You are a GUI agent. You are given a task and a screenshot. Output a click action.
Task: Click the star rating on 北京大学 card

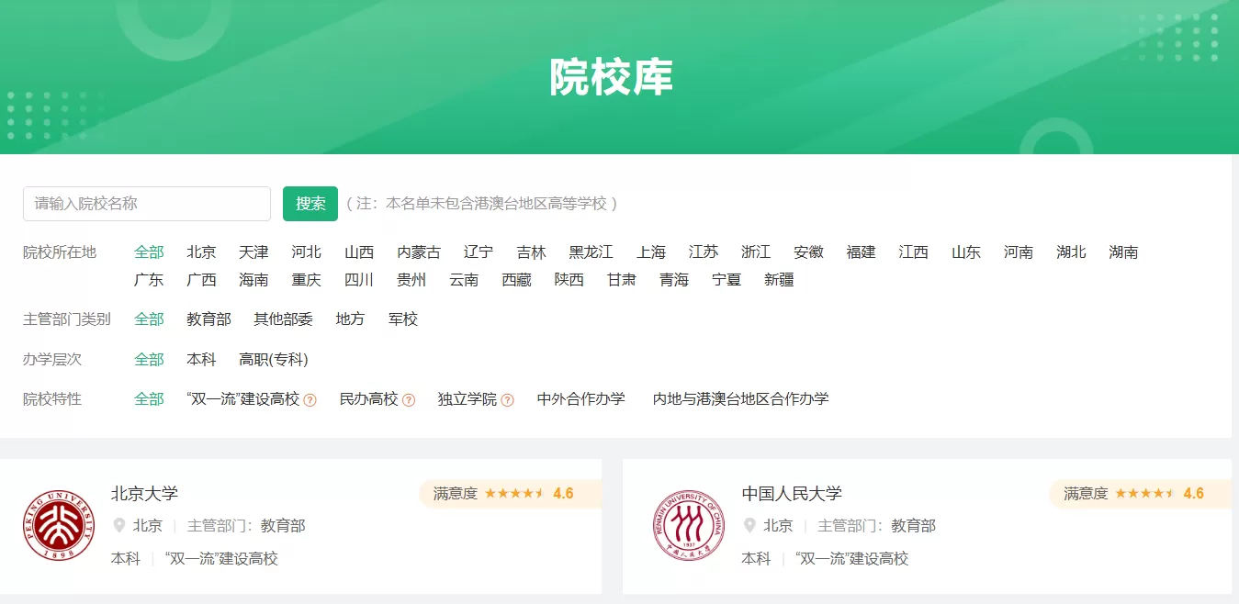tap(514, 494)
